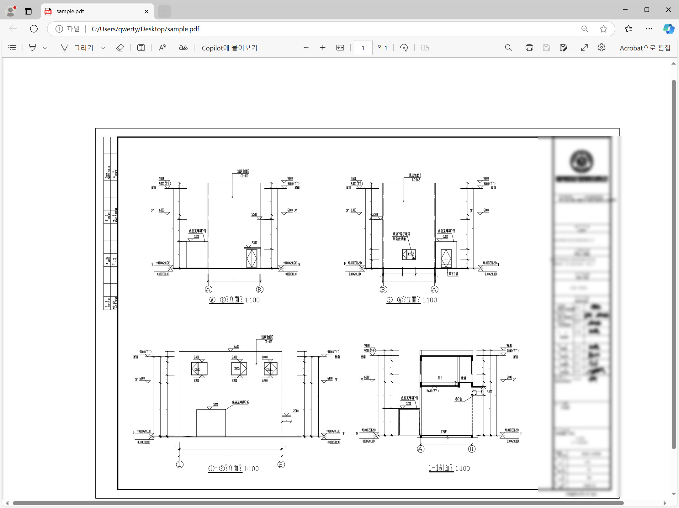This screenshot has height=508, width=679.
Task: Click Acrobat으로 편집 link
Action: coord(645,48)
